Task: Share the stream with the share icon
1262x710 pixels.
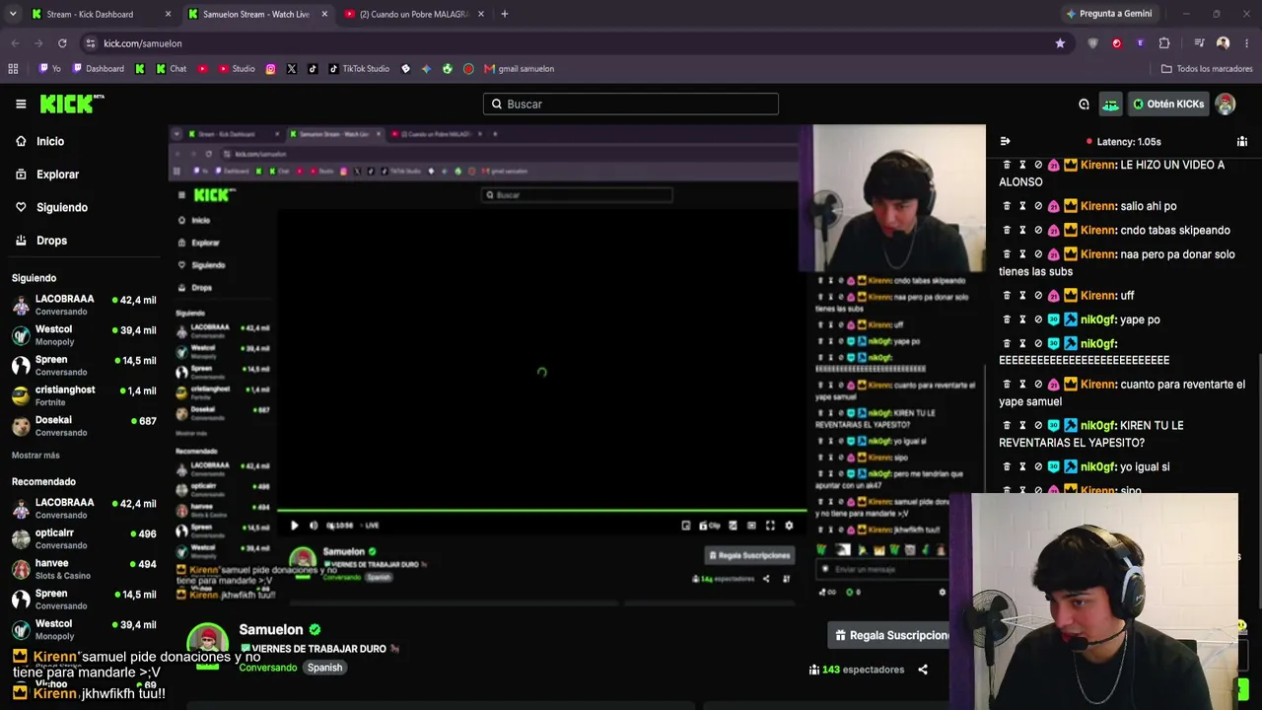Action: pos(923,670)
